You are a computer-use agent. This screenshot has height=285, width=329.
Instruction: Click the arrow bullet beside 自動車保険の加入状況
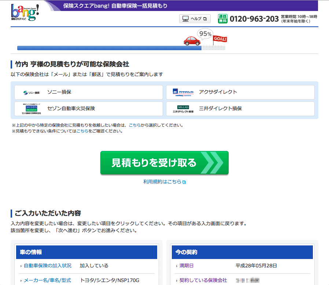tap(21, 266)
